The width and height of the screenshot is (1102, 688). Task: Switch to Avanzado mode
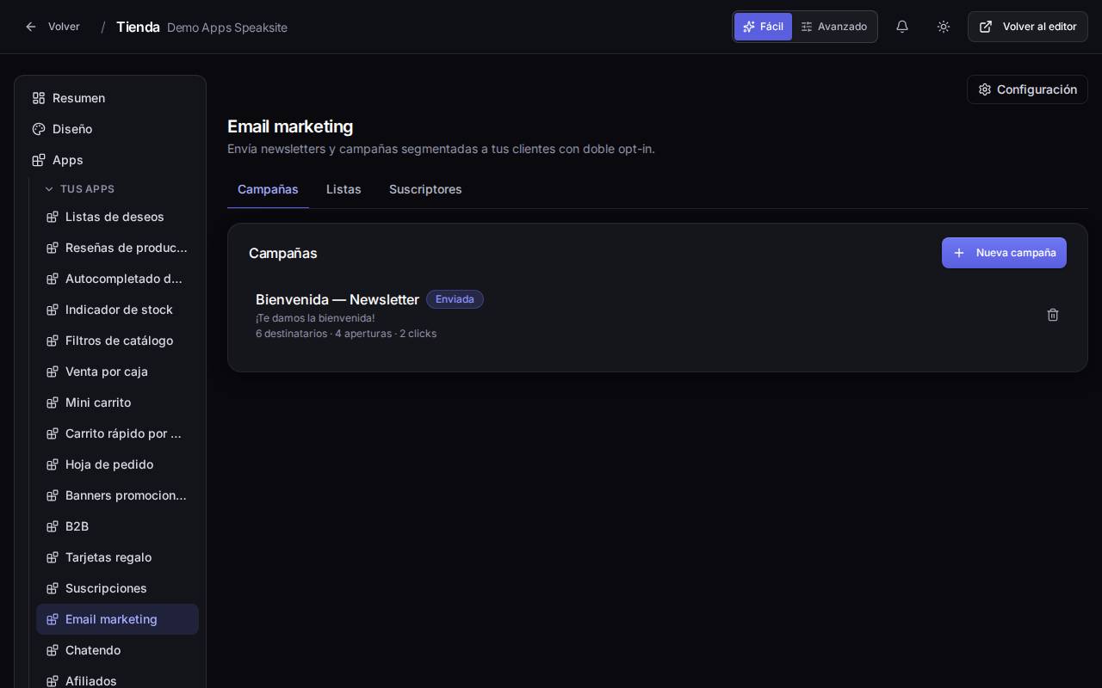pos(833,27)
